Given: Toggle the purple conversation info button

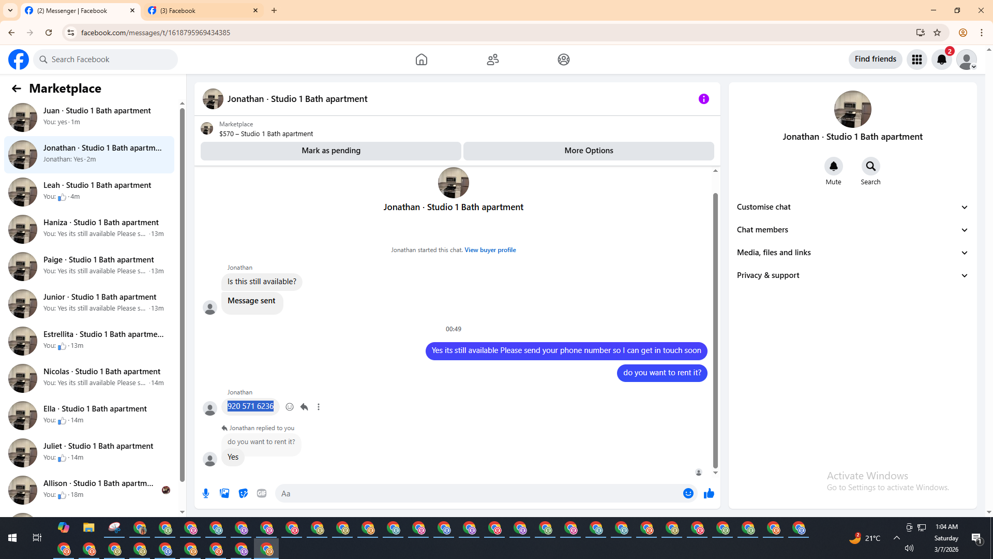Looking at the screenshot, I should (703, 99).
